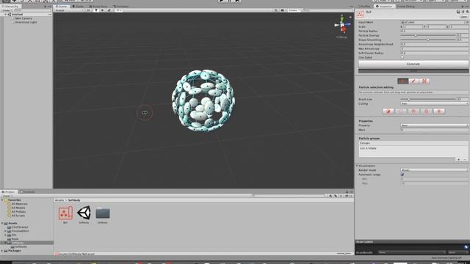Open the Inspector help icon
470x264 pixels.
458,12
